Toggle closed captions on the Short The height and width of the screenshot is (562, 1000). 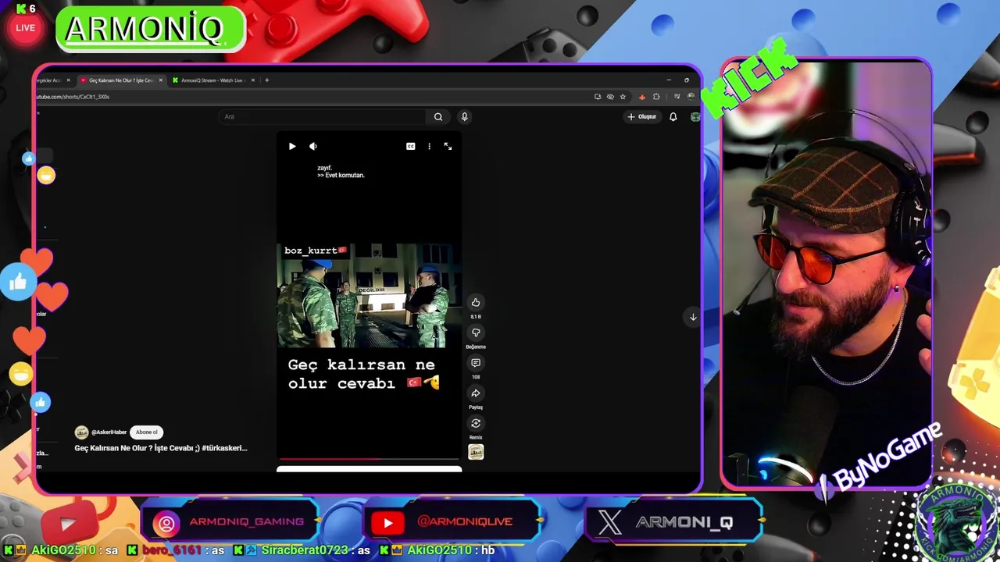tap(411, 146)
